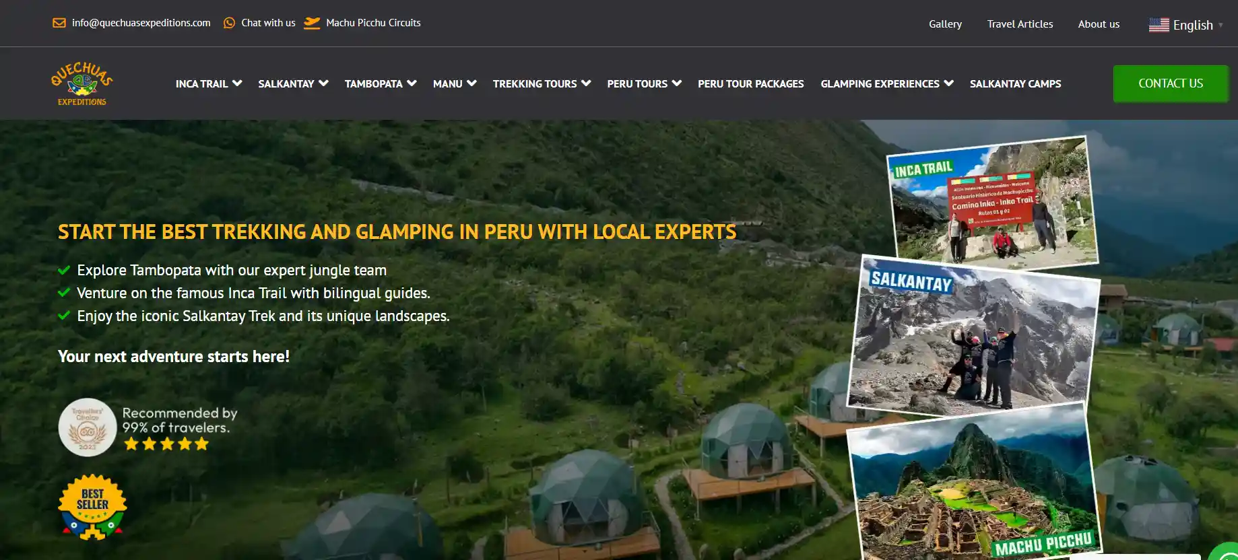
Task: Expand the Manu menu chevron
Action: tap(471, 83)
